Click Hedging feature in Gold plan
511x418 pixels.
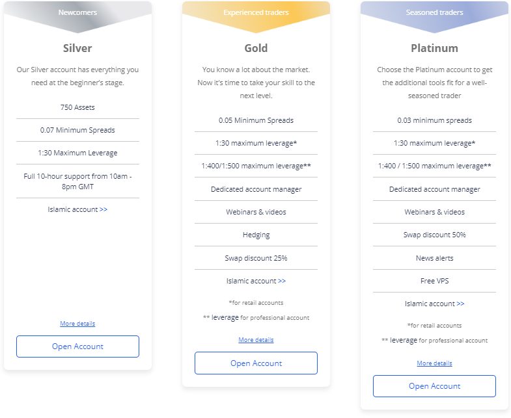point(256,235)
